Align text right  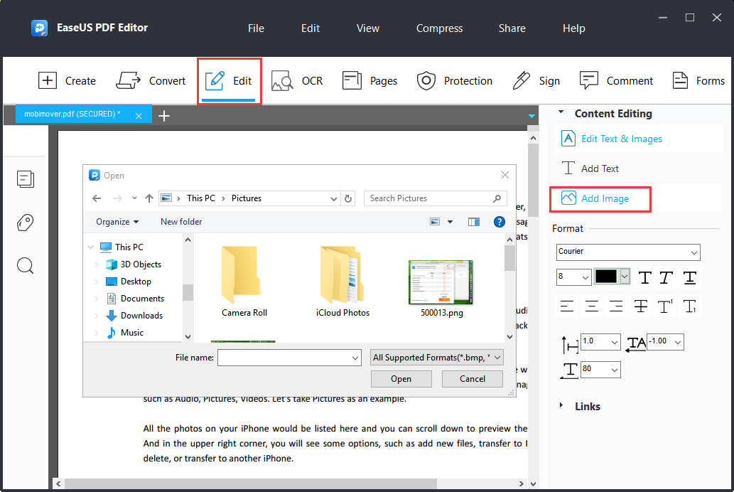tap(616, 306)
